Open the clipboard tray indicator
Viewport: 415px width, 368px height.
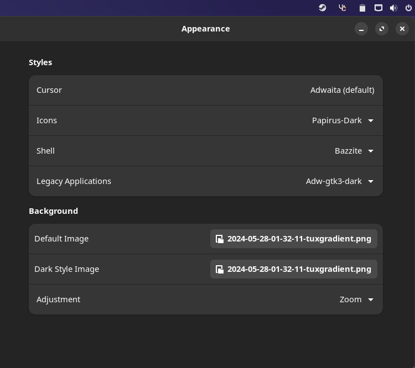[x=362, y=8]
